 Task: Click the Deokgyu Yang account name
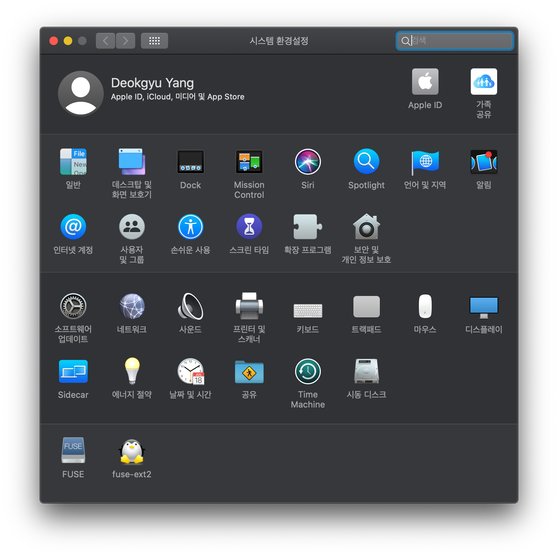(x=152, y=83)
